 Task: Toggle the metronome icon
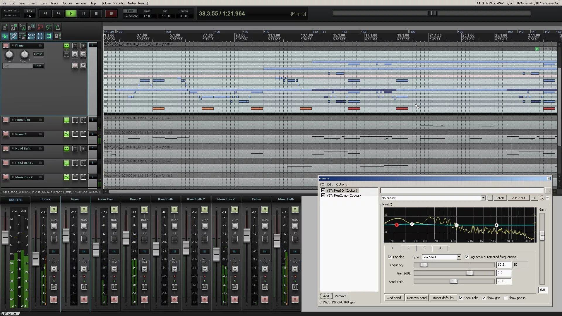[x=57, y=28]
